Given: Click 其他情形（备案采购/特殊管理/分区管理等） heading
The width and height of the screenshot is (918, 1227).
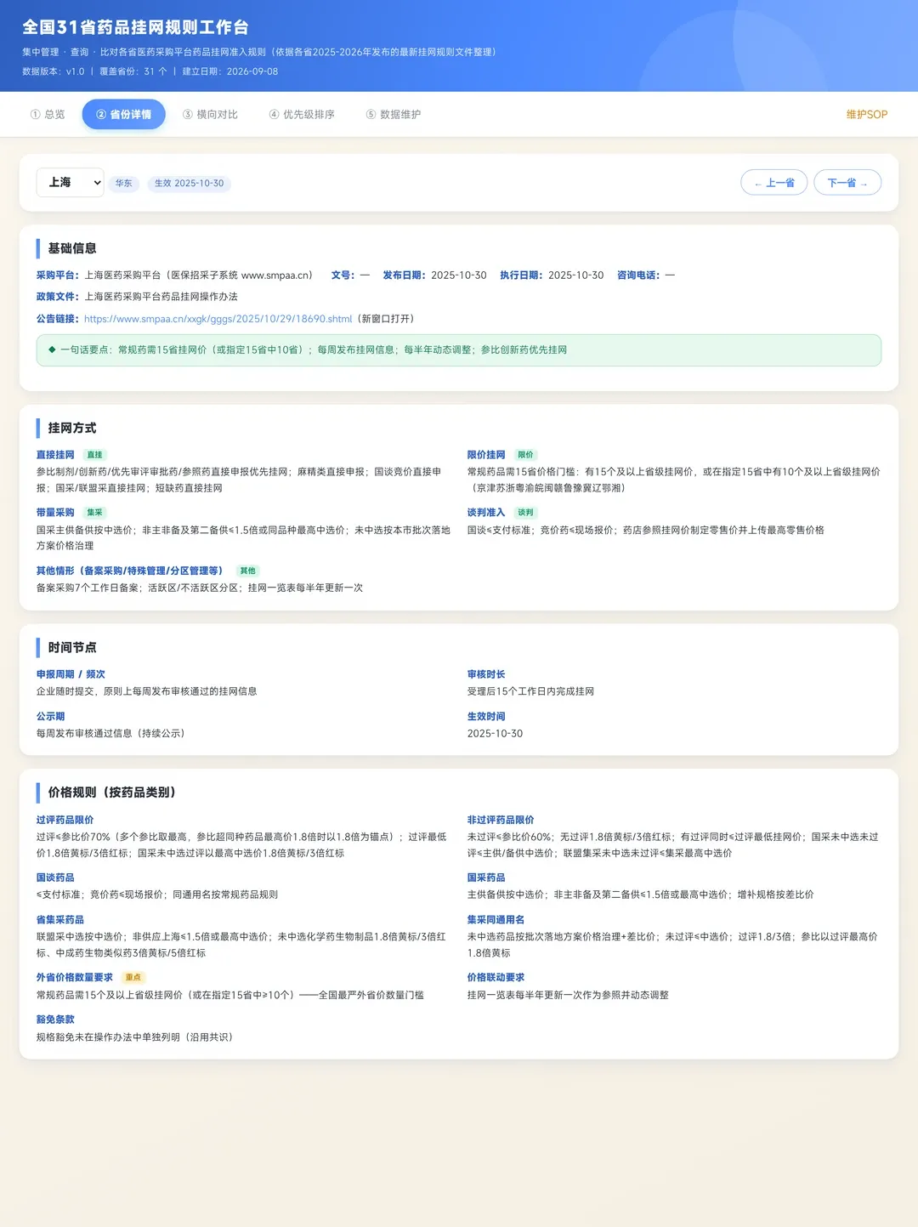Looking at the screenshot, I should (x=132, y=571).
